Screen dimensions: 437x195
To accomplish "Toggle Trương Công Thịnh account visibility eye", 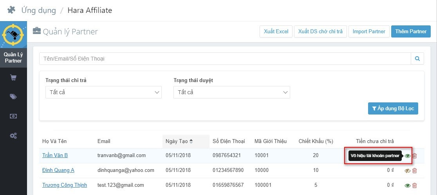I will [408, 185].
